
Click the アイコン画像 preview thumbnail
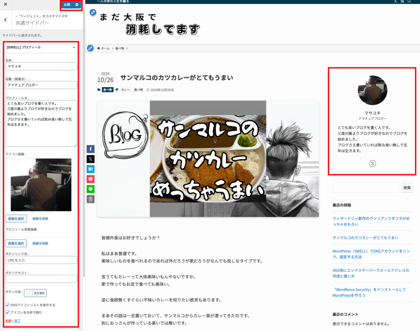tap(41, 185)
